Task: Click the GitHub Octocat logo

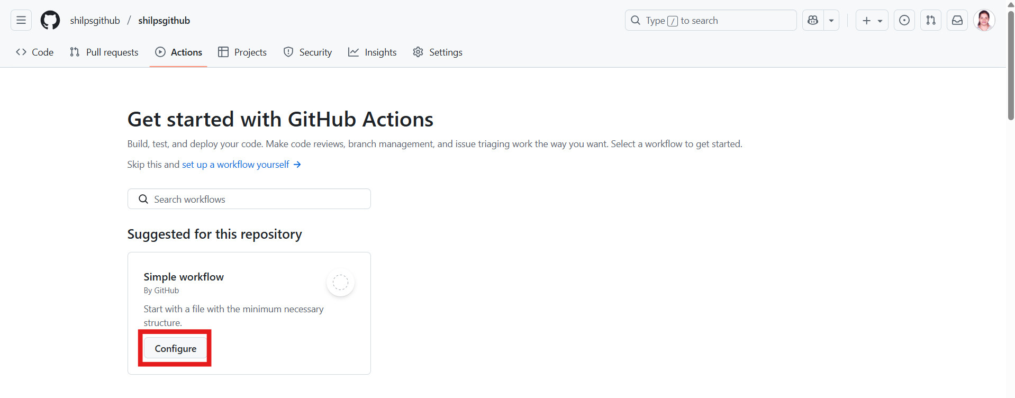Action: coord(50,21)
